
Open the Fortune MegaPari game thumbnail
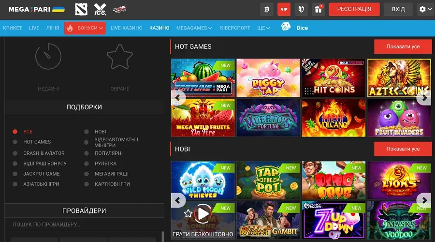pyautogui.click(x=203, y=77)
